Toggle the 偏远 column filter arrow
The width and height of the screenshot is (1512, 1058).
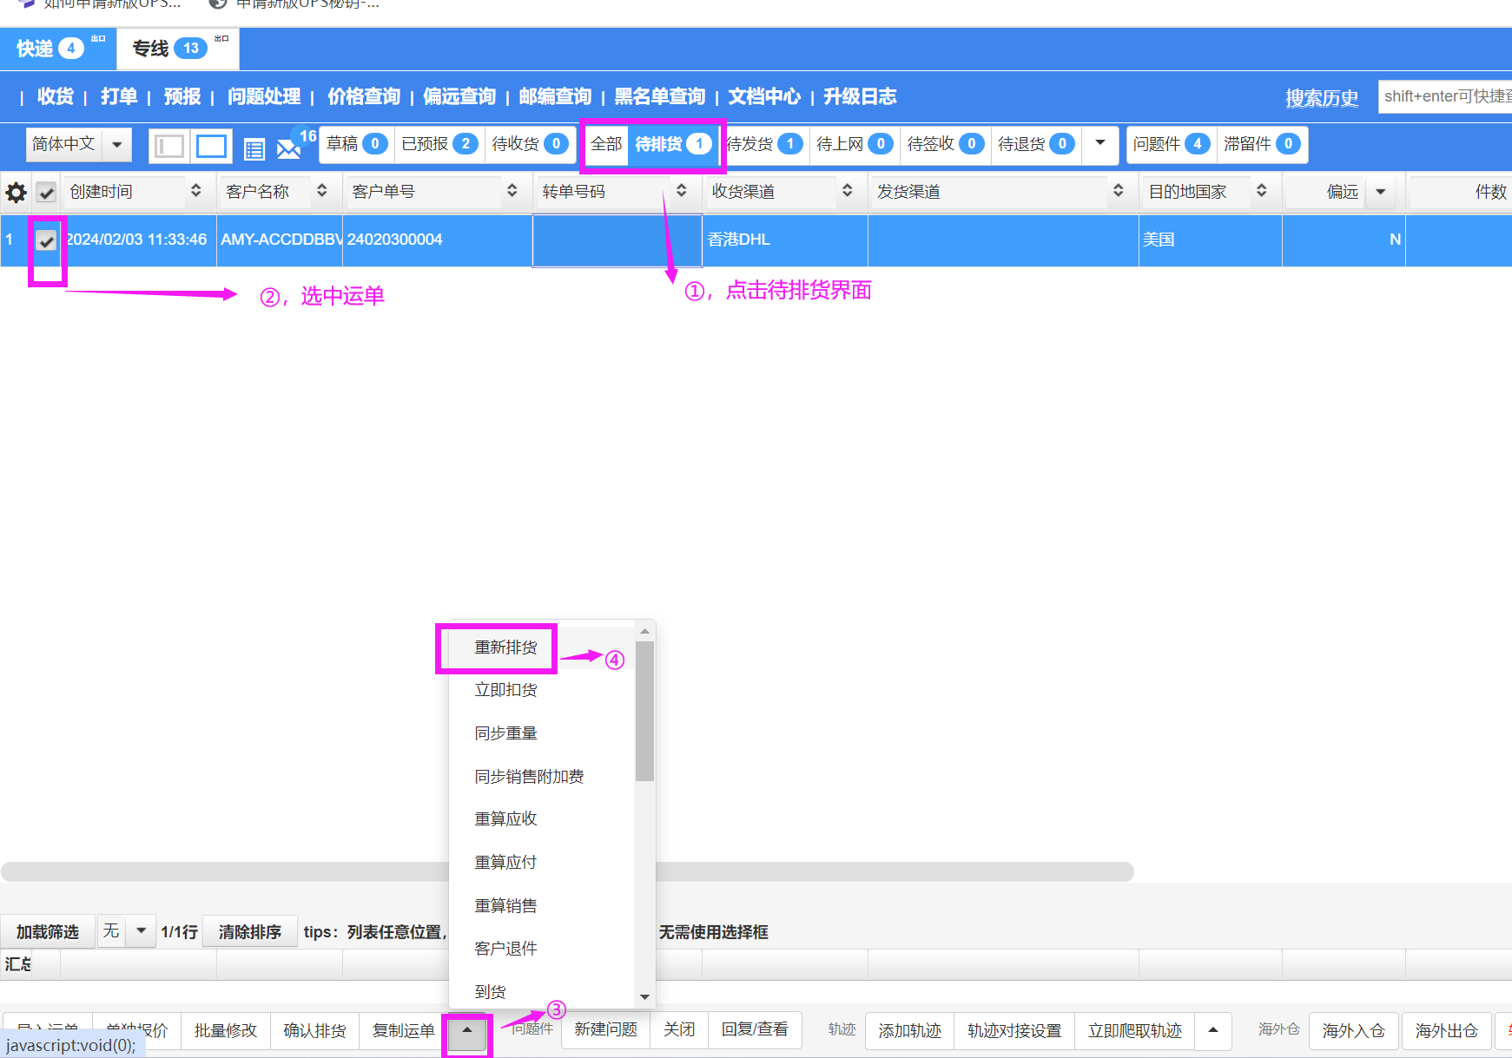click(x=1380, y=192)
